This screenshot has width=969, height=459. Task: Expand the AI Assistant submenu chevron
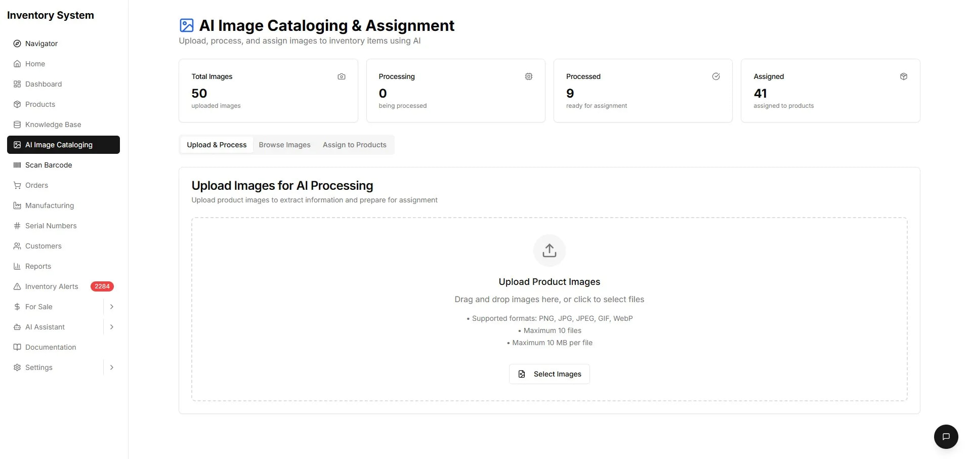112,327
